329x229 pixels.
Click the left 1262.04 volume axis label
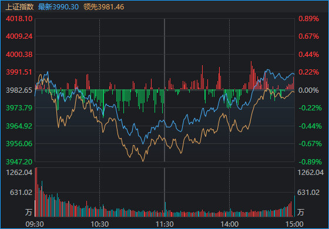coord(19,173)
